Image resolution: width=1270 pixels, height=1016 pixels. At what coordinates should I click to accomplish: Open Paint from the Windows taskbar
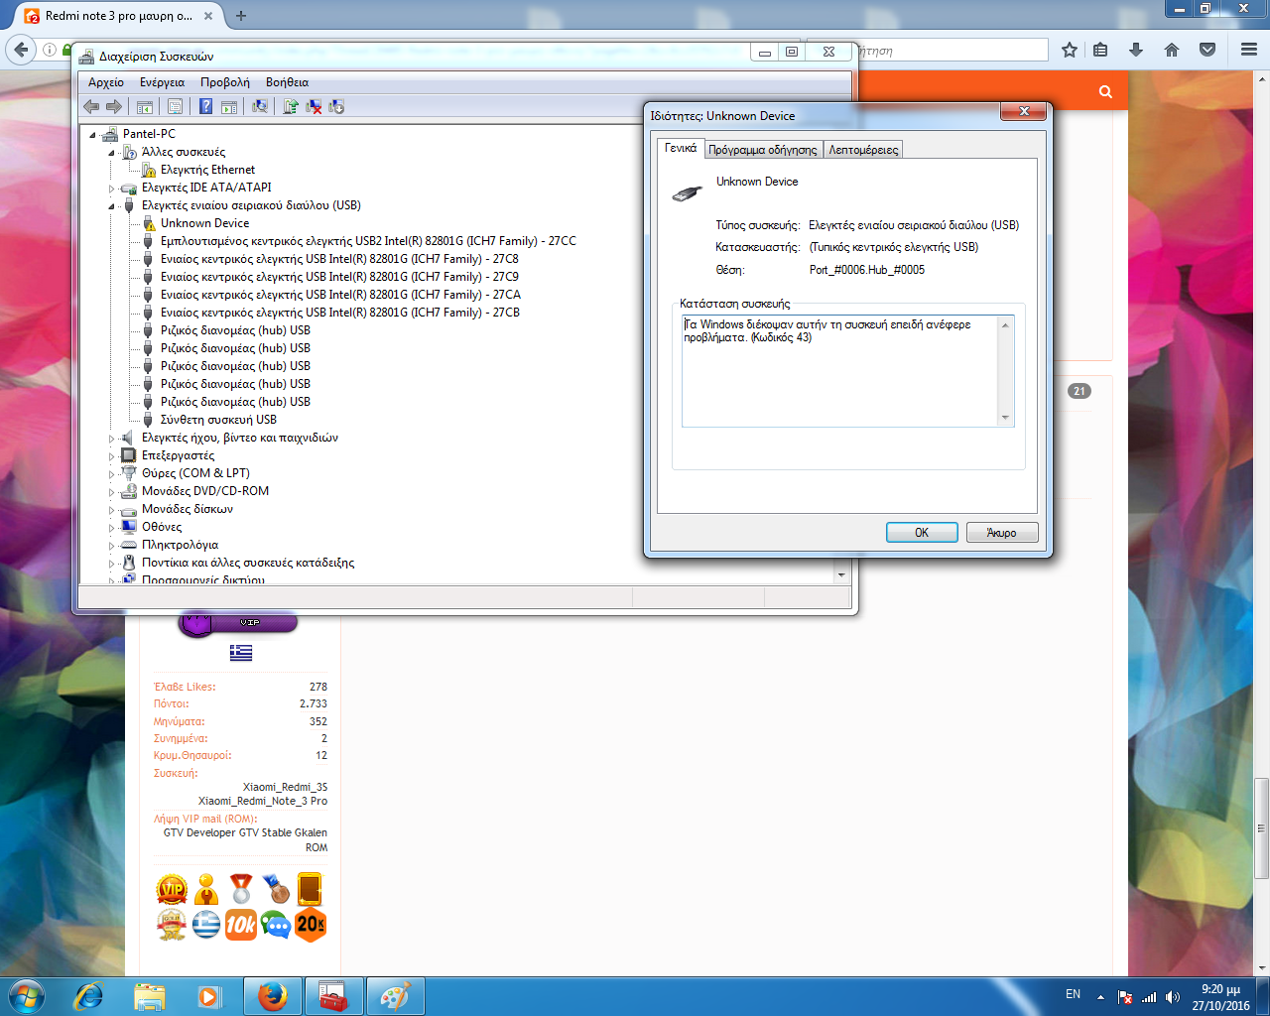pyautogui.click(x=395, y=996)
